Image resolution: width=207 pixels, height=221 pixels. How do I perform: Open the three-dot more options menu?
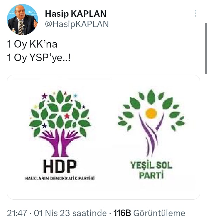tap(195, 13)
